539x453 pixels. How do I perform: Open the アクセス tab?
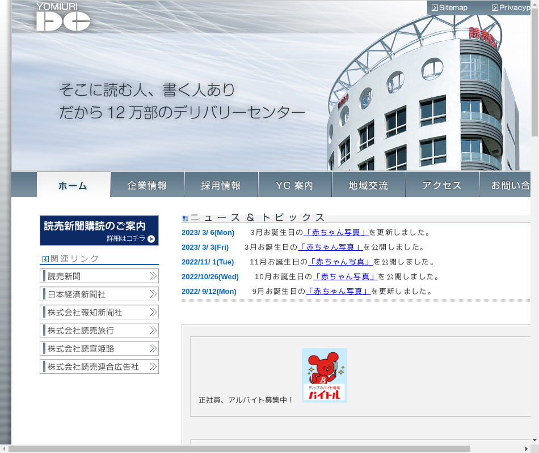443,185
